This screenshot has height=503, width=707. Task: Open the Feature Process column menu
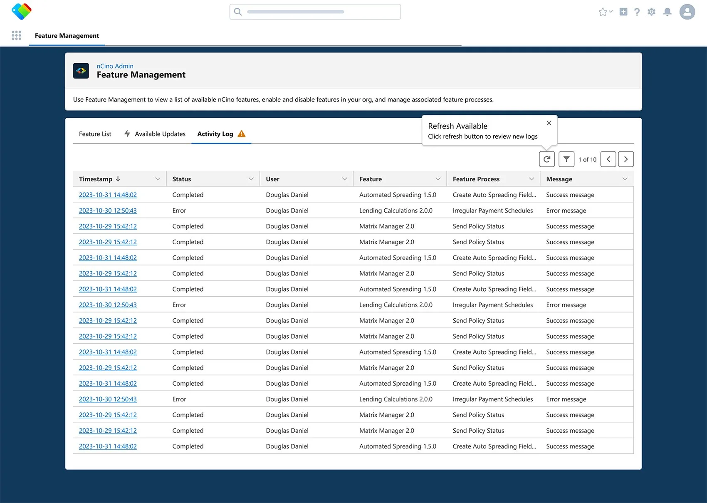click(531, 179)
